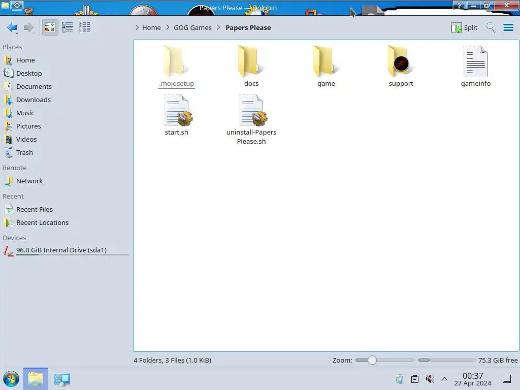Select the docs folder
The height and width of the screenshot is (390, 520).
[x=251, y=67]
